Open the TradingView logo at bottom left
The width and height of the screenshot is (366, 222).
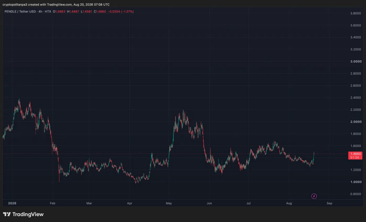[23, 214]
